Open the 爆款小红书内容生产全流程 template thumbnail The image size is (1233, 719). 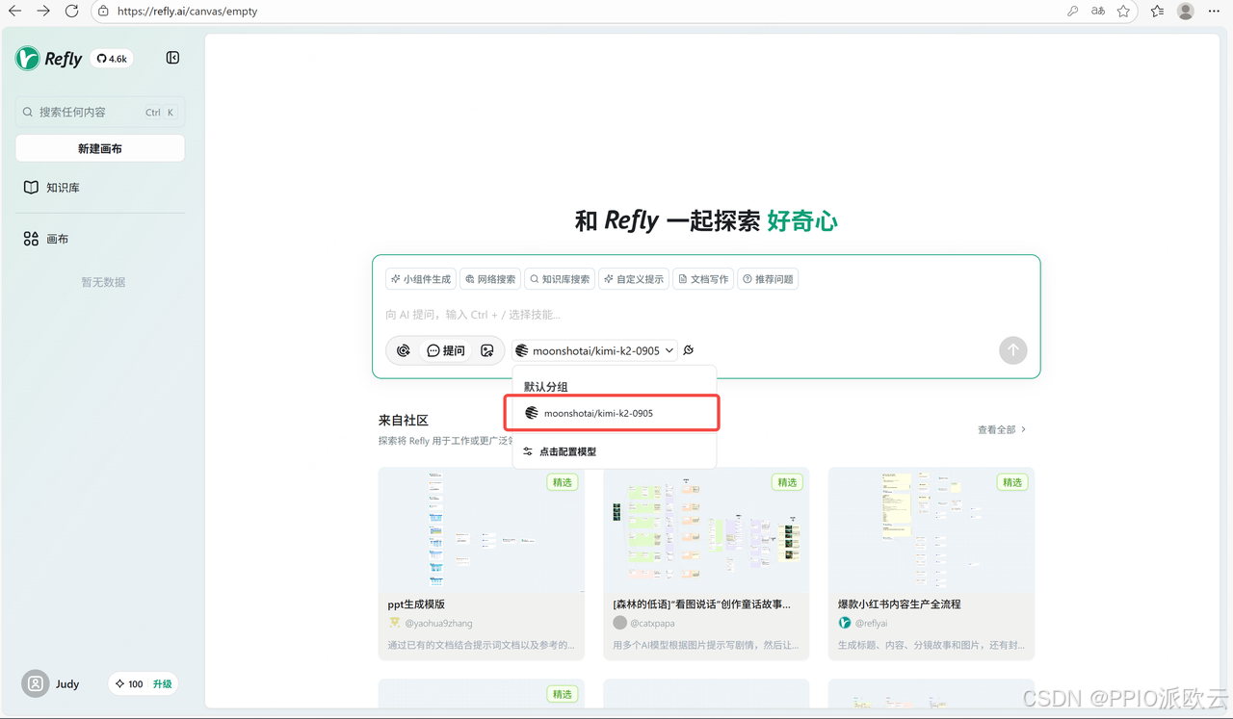click(x=931, y=529)
